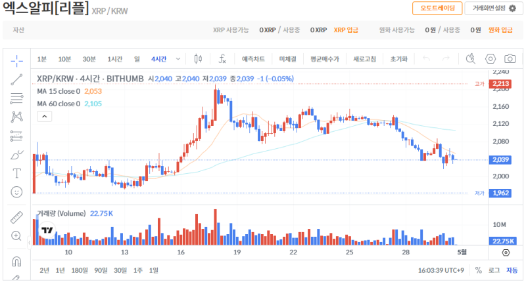Click the high price label 2,213

pyautogui.click(x=500, y=84)
